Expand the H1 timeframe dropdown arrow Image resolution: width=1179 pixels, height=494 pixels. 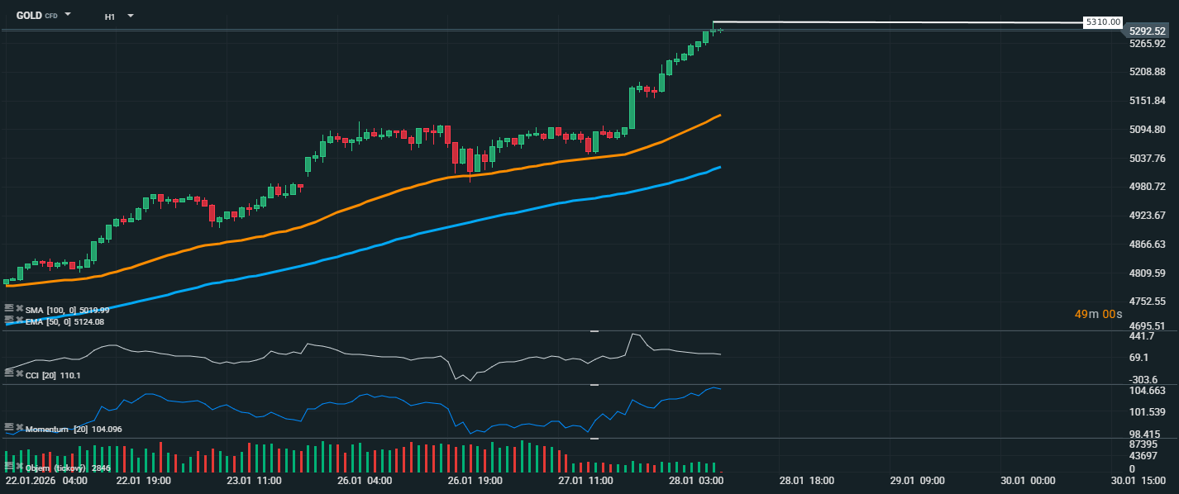(x=130, y=16)
